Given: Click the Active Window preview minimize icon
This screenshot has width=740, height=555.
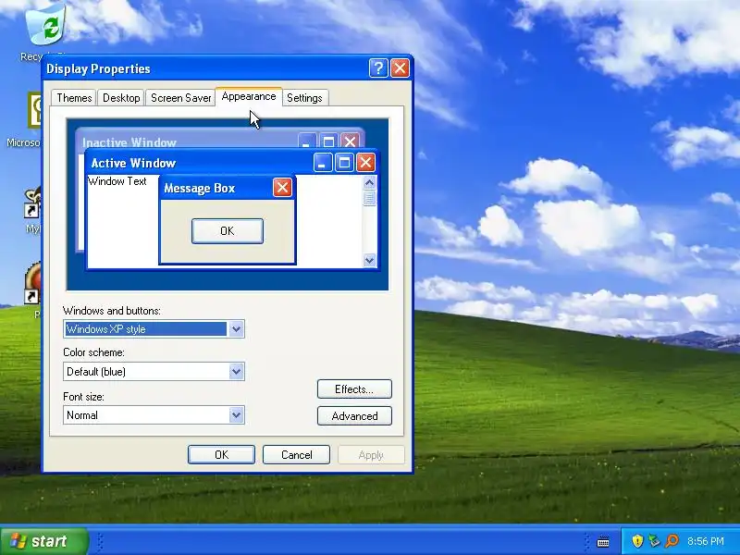Looking at the screenshot, I should point(323,163).
